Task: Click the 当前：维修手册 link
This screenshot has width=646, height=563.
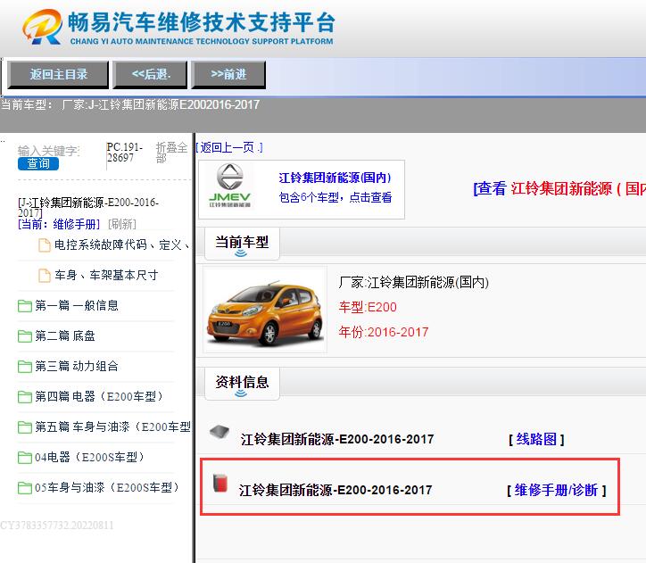Action: pyautogui.click(x=59, y=224)
